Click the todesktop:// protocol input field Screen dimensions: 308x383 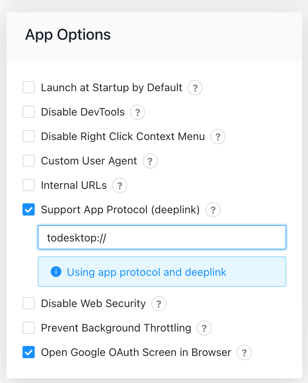click(162, 237)
